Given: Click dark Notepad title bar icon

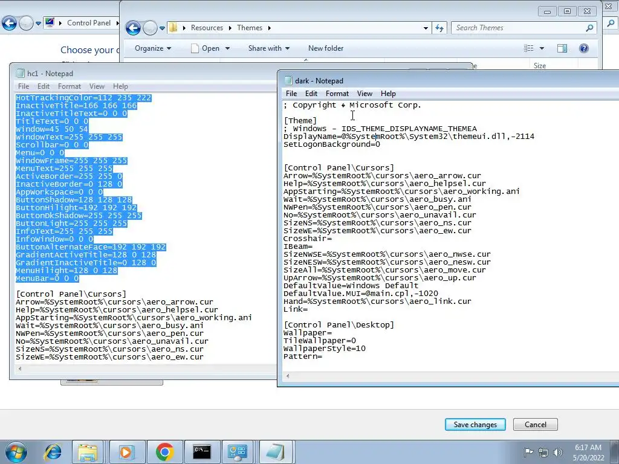Looking at the screenshot, I should coord(288,80).
